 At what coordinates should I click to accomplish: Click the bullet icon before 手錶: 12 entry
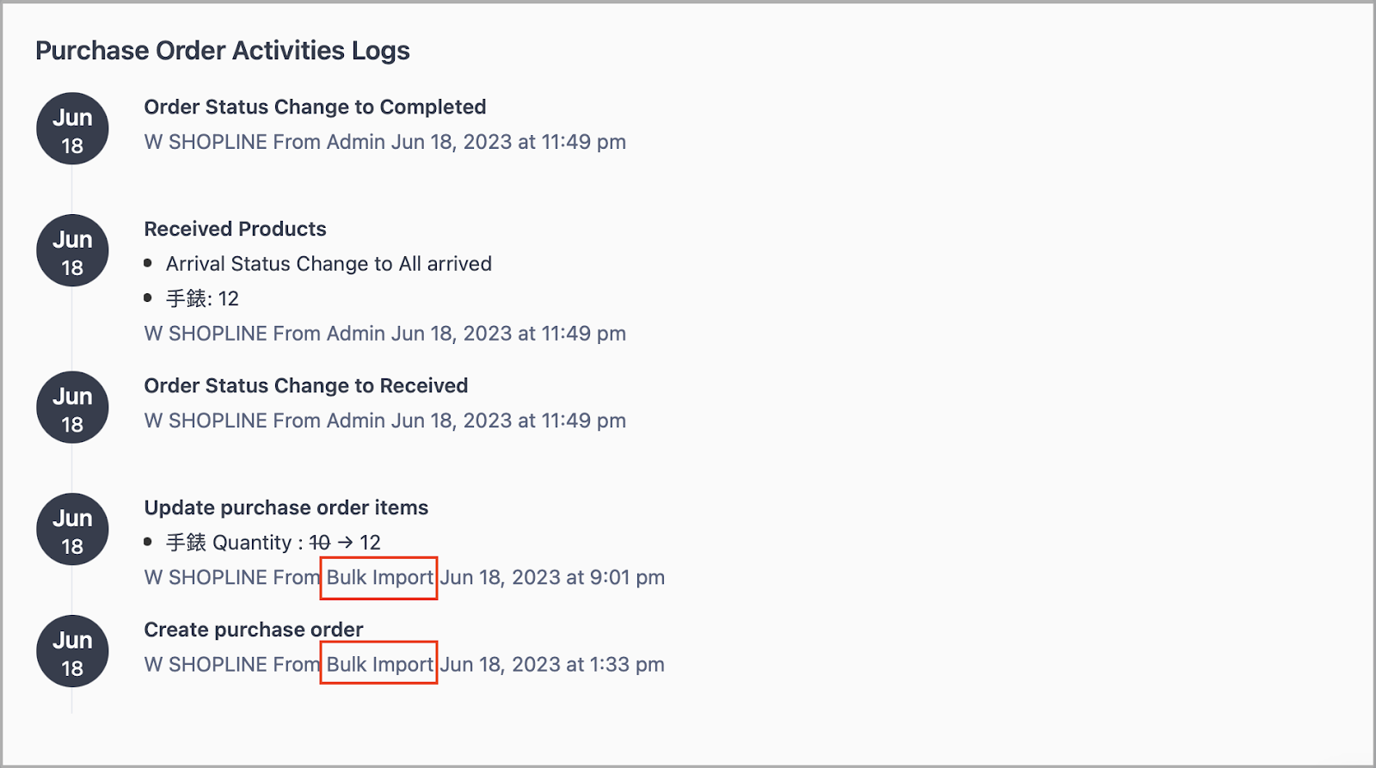click(150, 297)
